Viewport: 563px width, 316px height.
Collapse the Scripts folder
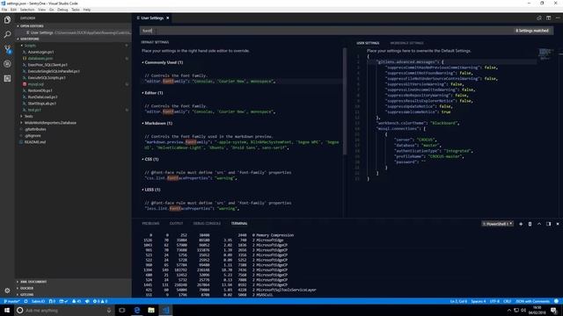click(74, 46)
